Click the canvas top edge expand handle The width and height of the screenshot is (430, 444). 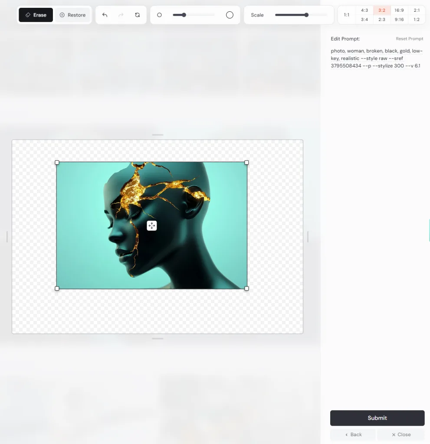tap(158, 135)
